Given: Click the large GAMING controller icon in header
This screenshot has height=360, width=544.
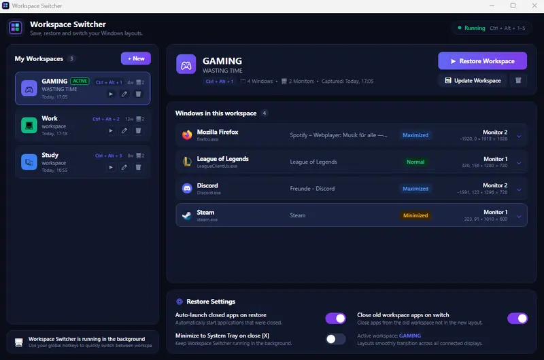Looking at the screenshot, I should (x=186, y=64).
